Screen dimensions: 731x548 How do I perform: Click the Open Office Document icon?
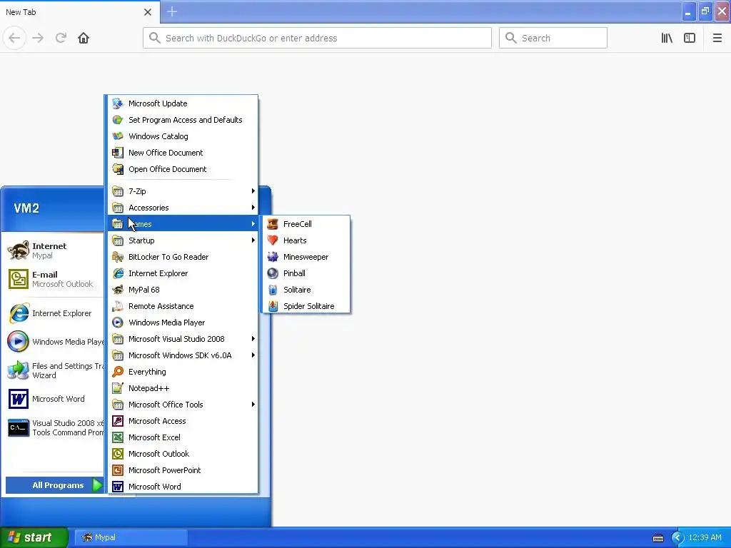click(118, 168)
